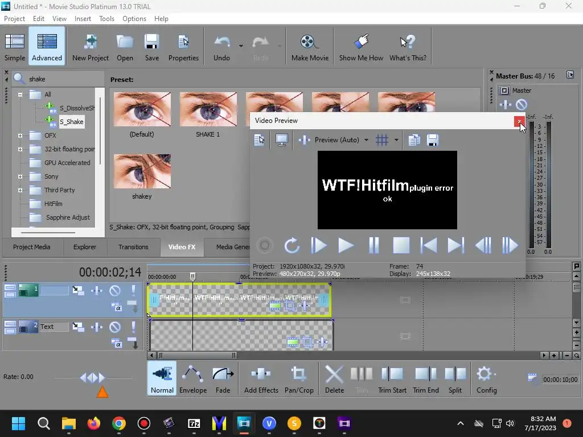Open the Options menu

pyautogui.click(x=134, y=19)
